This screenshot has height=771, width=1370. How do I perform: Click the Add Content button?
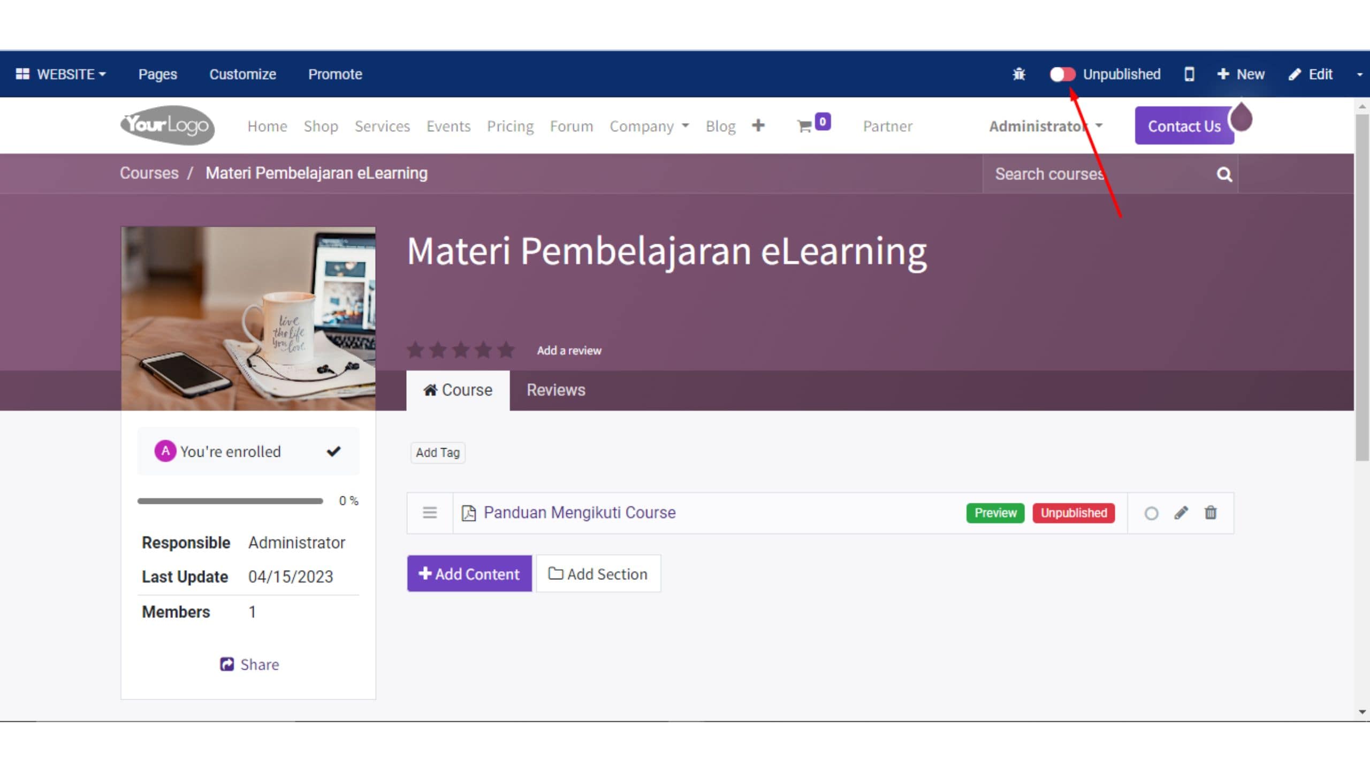(x=469, y=574)
